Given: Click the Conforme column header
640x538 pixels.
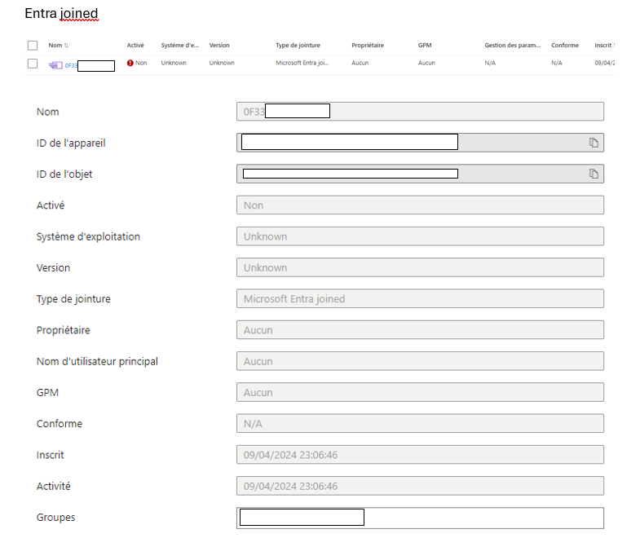Looking at the screenshot, I should point(565,46).
